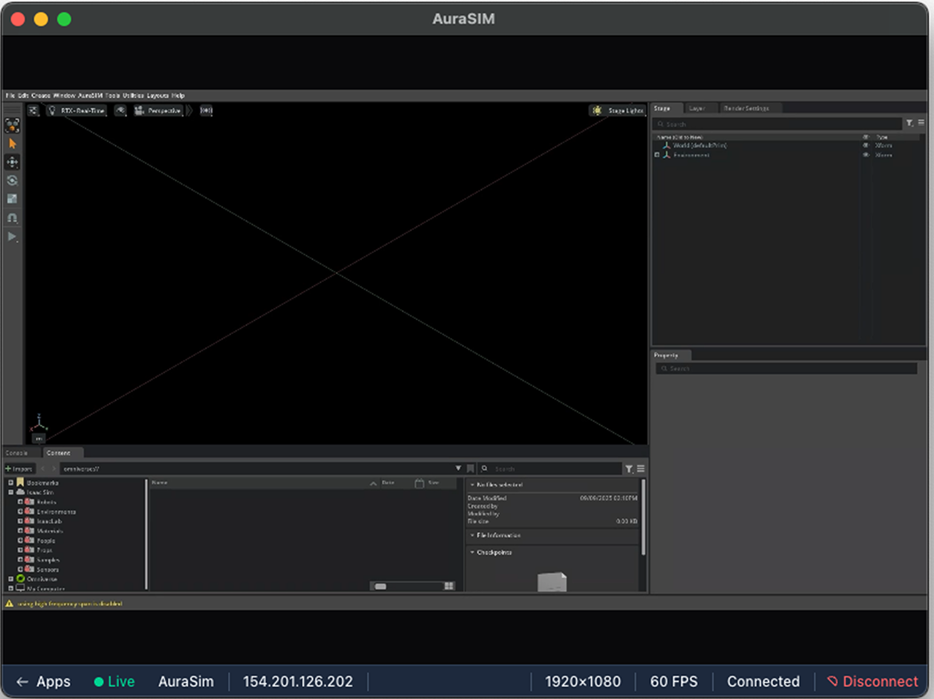Image resolution: width=934 pixels, height=699 pixels.
Task: Open the Perspective camera dropdown
Action: [158, 110]
